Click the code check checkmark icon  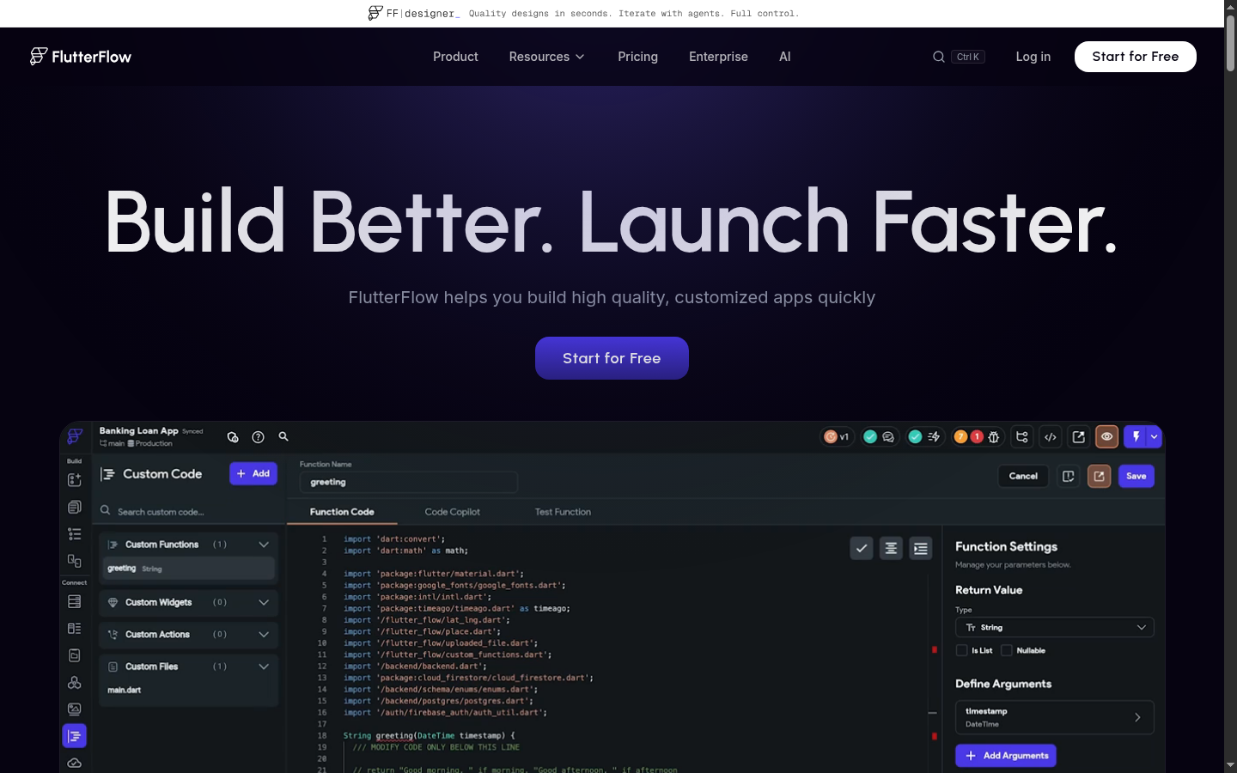coord(862,548)
